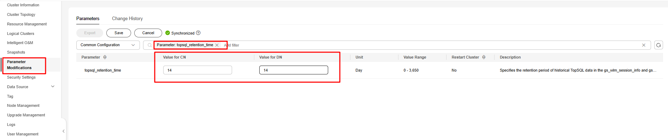Sort by the Parameter column icon
The width and height of the screenshot is (668, 140).
[x=105, y=57]
